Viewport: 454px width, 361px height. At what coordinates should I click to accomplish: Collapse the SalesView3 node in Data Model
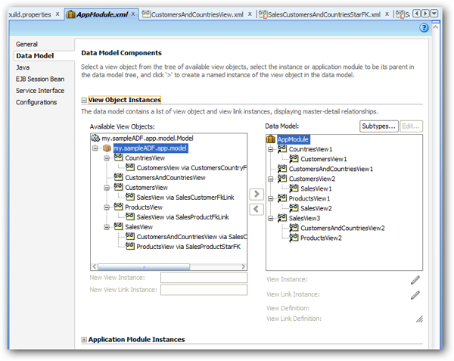coord(270,218)
